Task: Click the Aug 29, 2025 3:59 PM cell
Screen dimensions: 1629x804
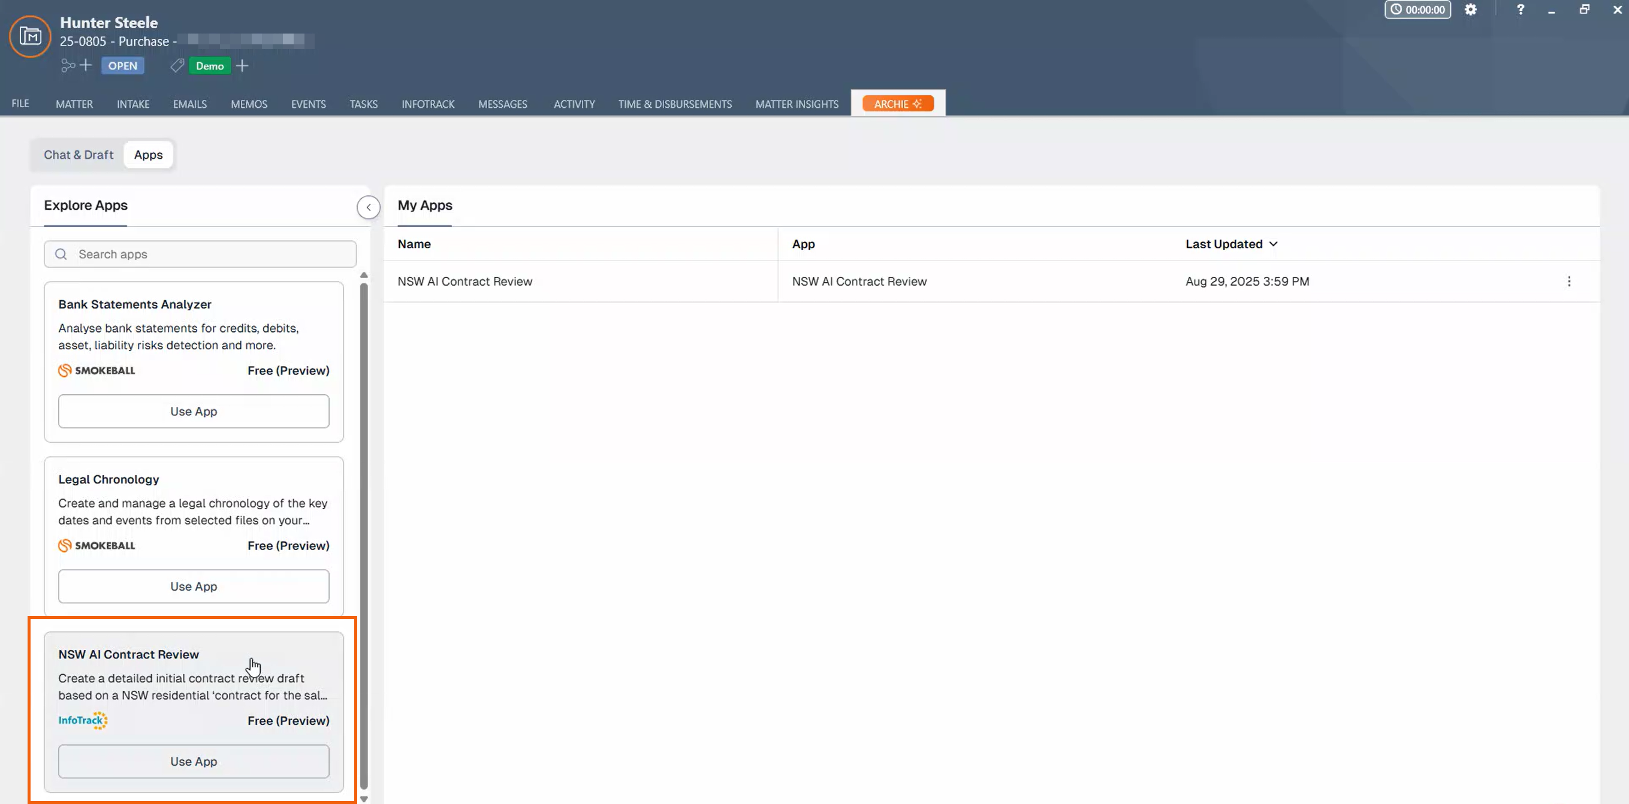Action: (x=1247, y=281)
